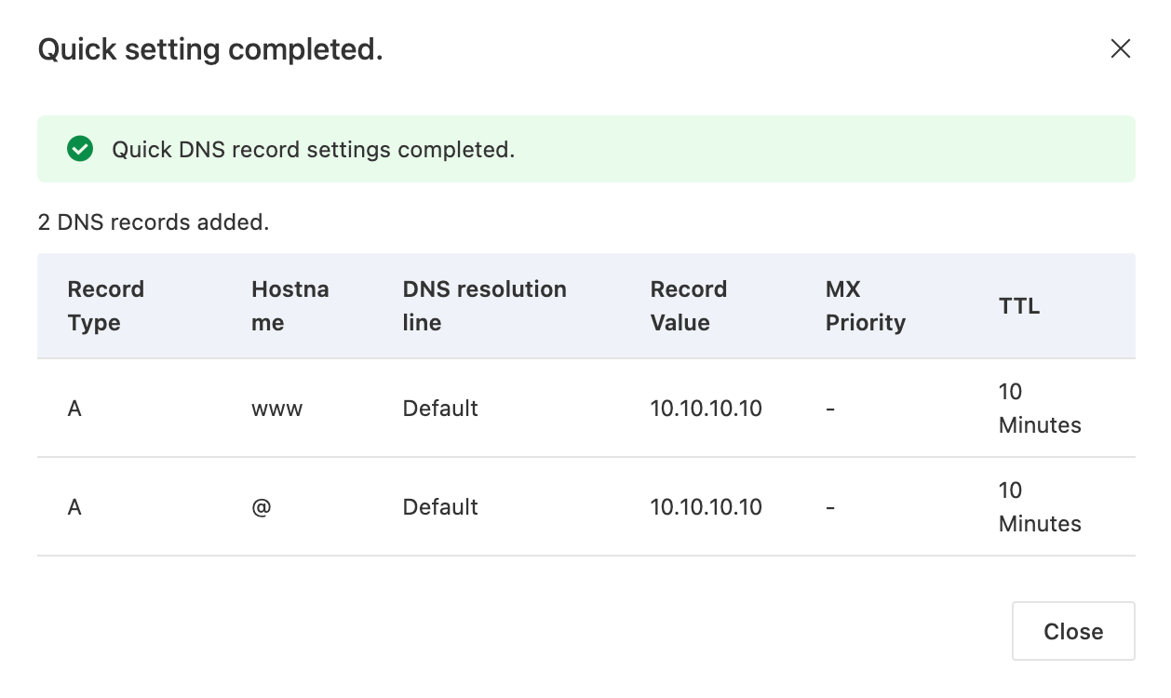
Task: Click 10 Minutes TTL of www row
Action: (x=1039, y=409)
